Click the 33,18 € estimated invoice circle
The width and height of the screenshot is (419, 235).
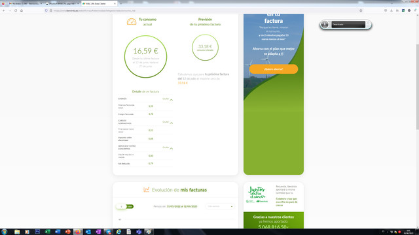[x=205, y=48]
